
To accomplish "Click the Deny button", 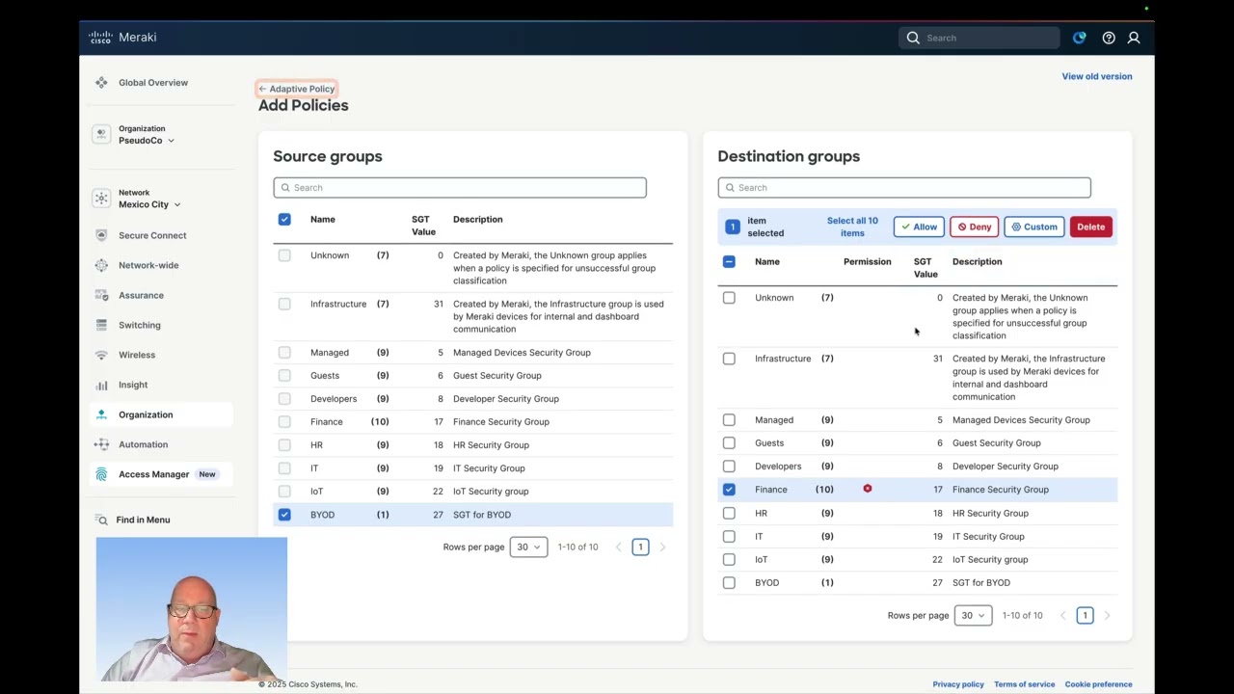I will (974, 227).
